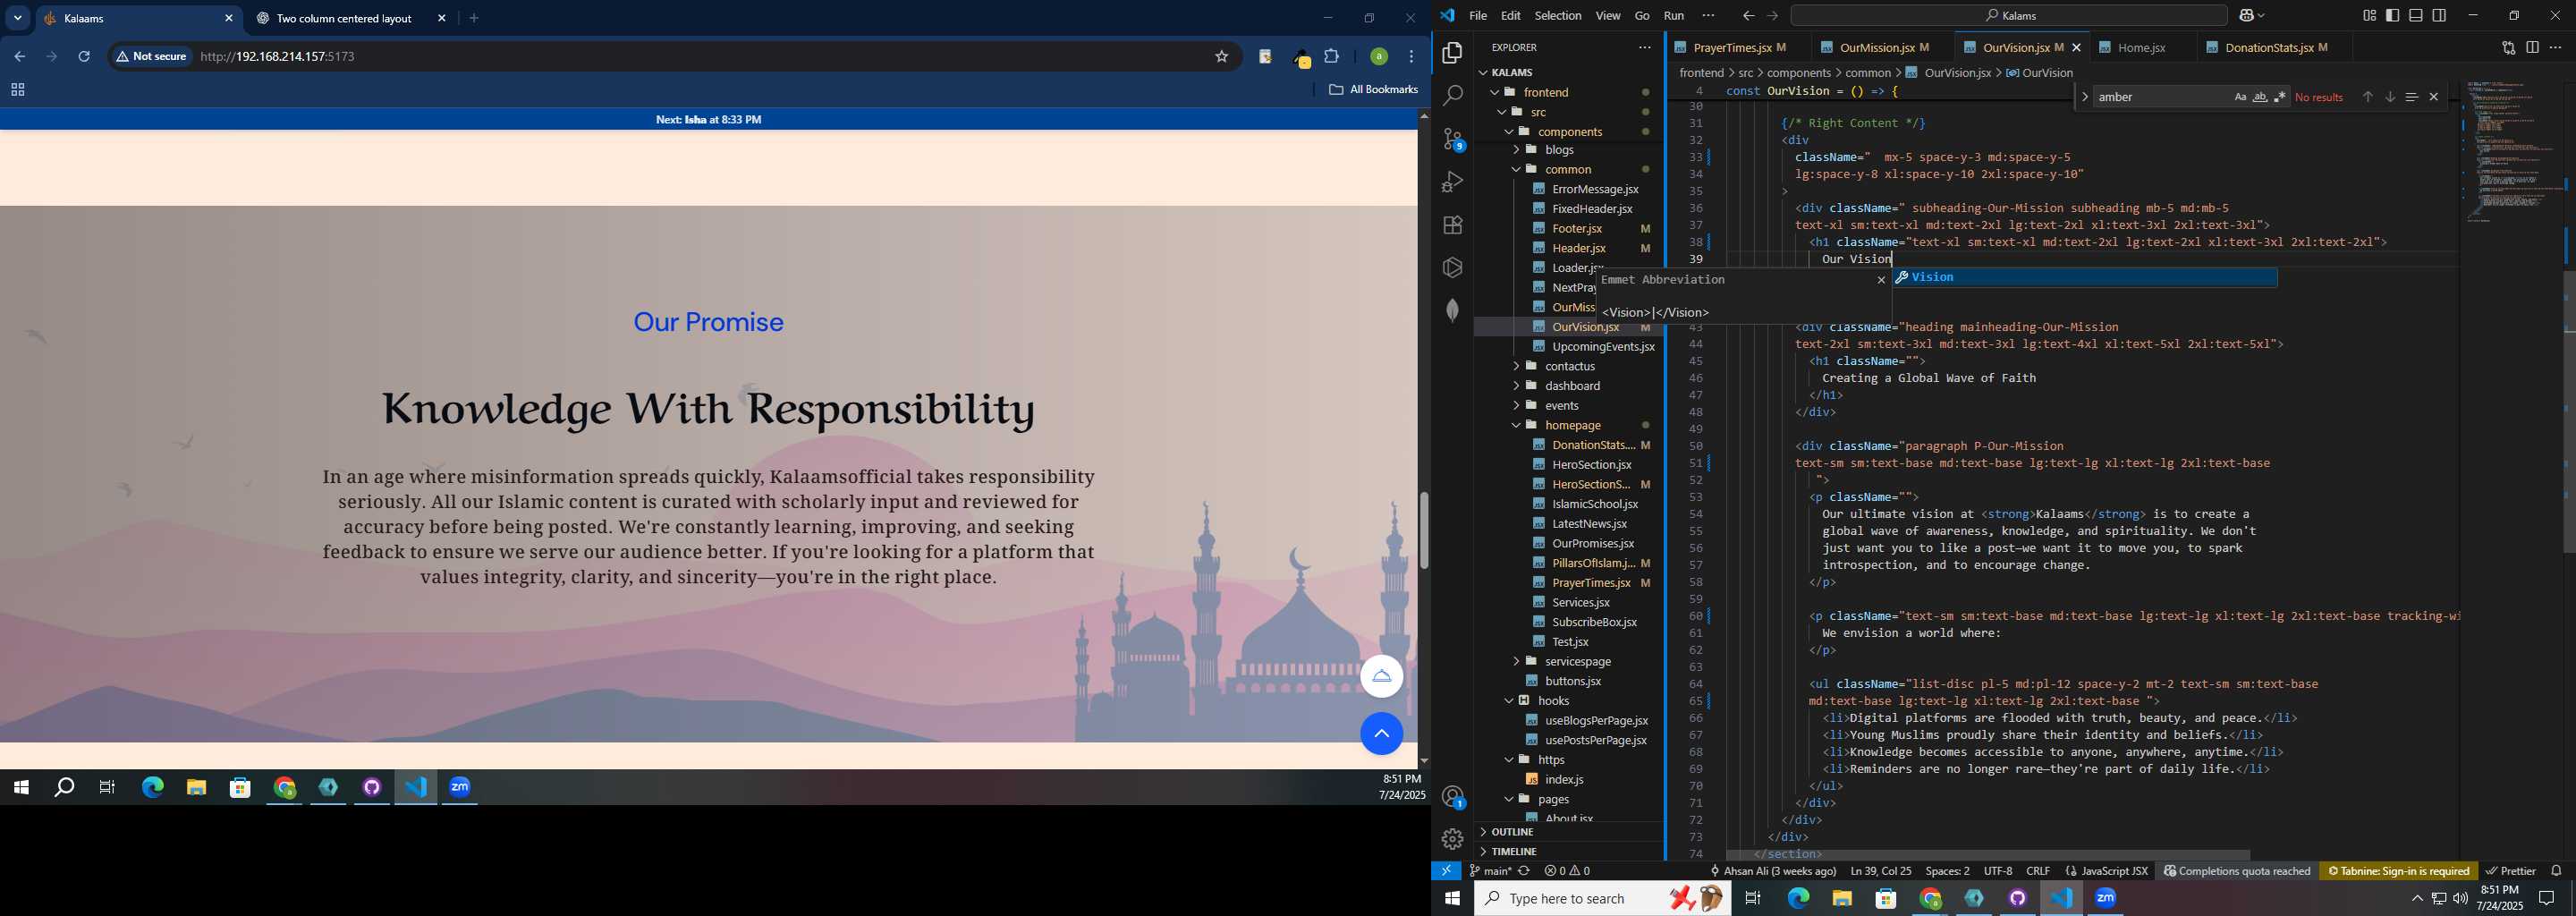This screenshot has width=2576, height=916.
Task: Click Open Changes icon in editor toolbar
Action: click(x=2508, y=47)
